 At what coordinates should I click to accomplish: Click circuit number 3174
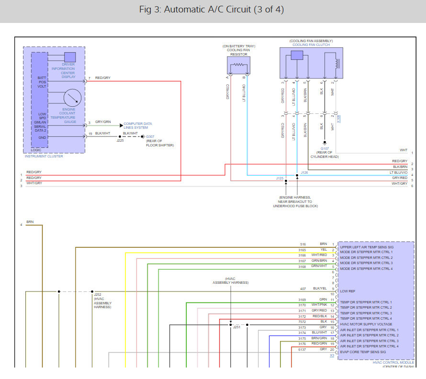tap(302, 333)
